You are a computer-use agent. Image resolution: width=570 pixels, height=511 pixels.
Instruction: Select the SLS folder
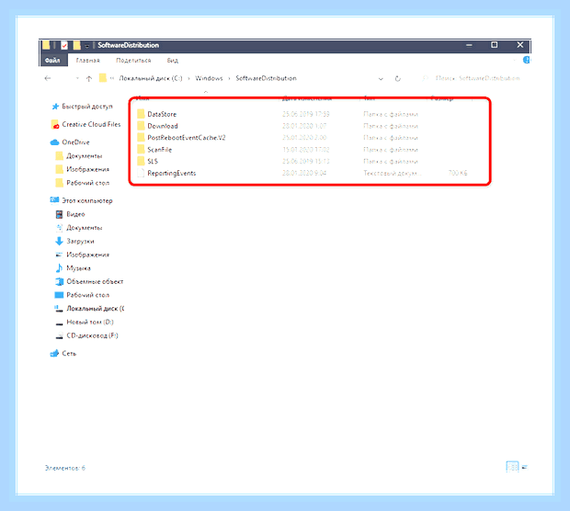(153, 161)
